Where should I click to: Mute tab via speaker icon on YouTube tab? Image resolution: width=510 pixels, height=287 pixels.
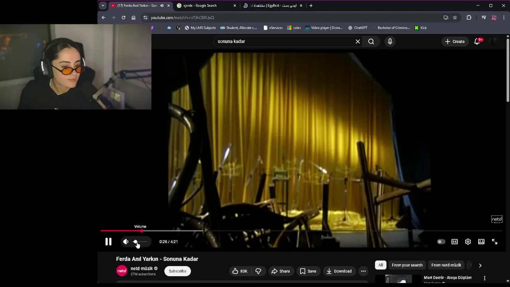[162, 6]
